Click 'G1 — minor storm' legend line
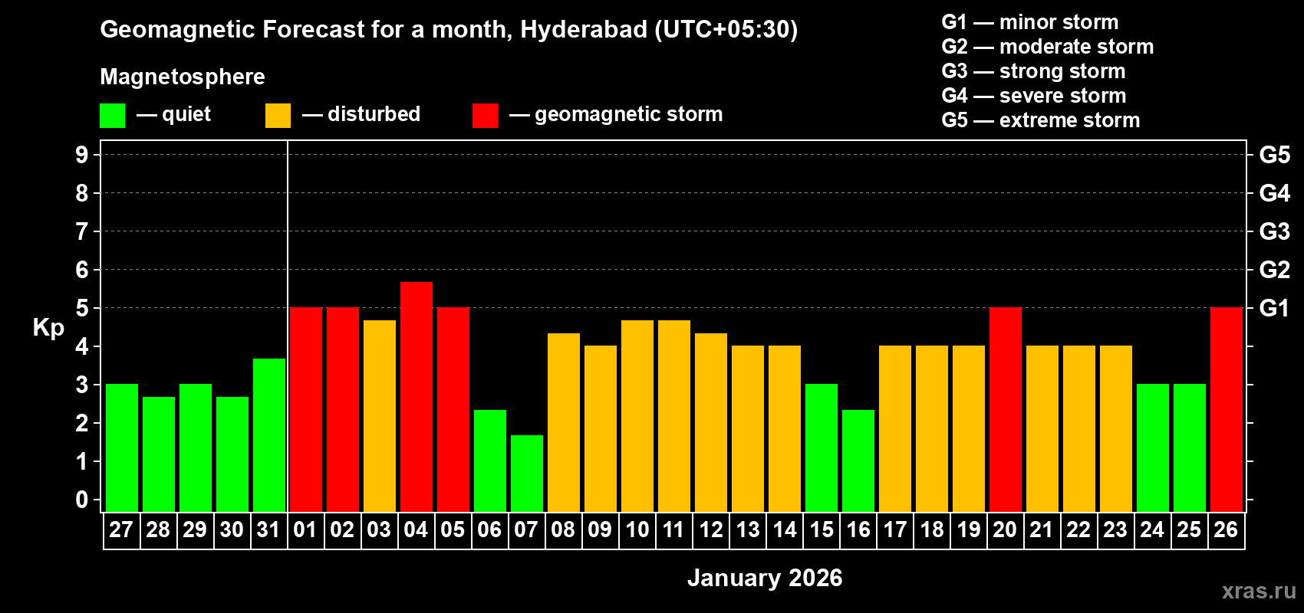Screen dimensions: 1304x613 pos(1029,22)
